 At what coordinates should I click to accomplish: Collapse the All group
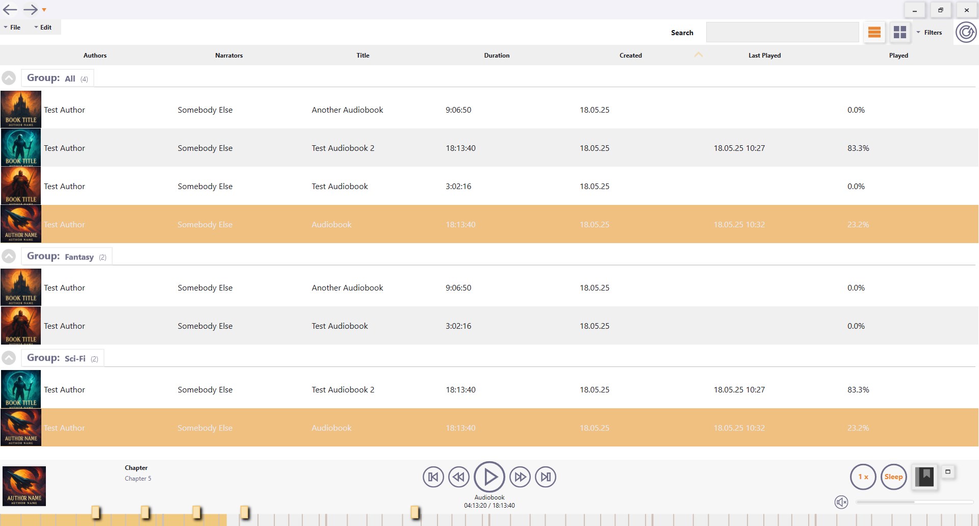[x=9, y=77]
